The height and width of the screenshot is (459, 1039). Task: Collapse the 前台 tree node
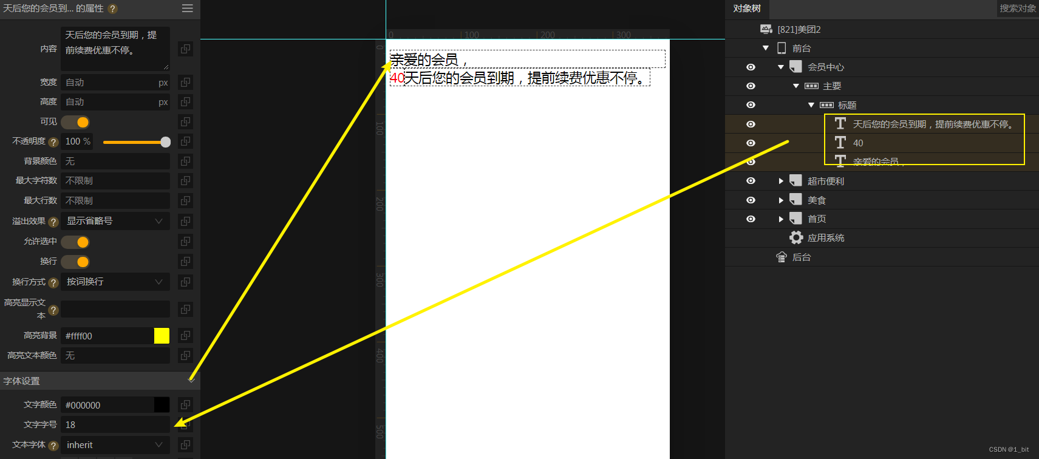(x=766, y=48)
